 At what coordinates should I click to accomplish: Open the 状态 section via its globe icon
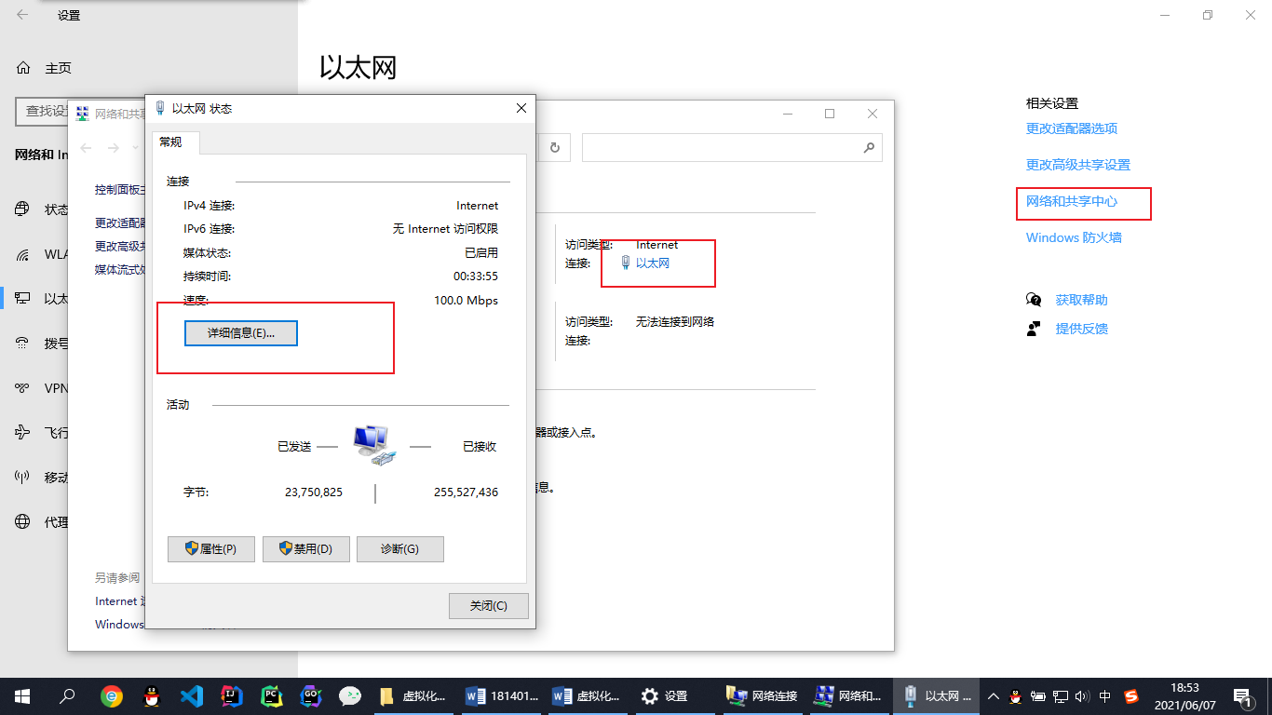tap(22, 209)
